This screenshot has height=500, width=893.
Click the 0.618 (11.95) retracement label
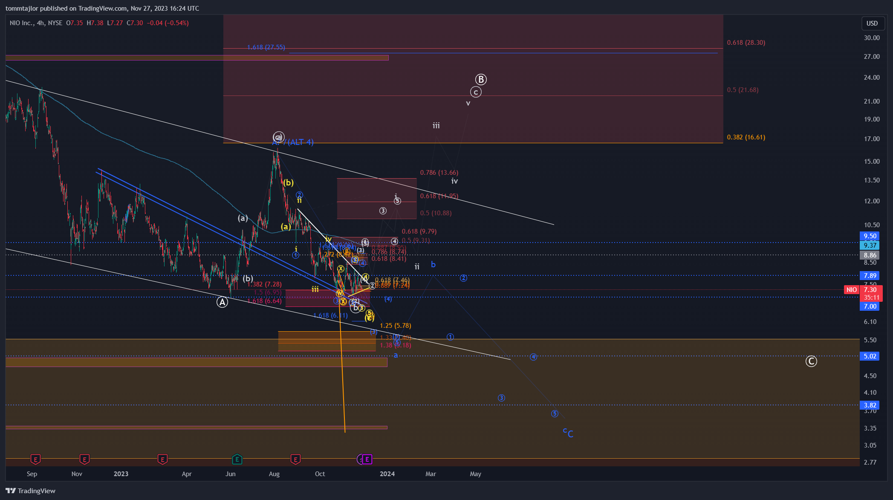point(439,196)
